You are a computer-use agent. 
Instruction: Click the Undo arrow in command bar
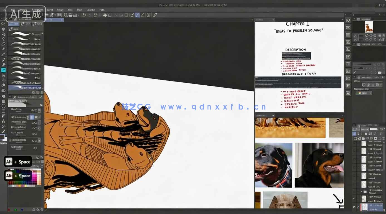pyautogui.click(x=84, y=15)
